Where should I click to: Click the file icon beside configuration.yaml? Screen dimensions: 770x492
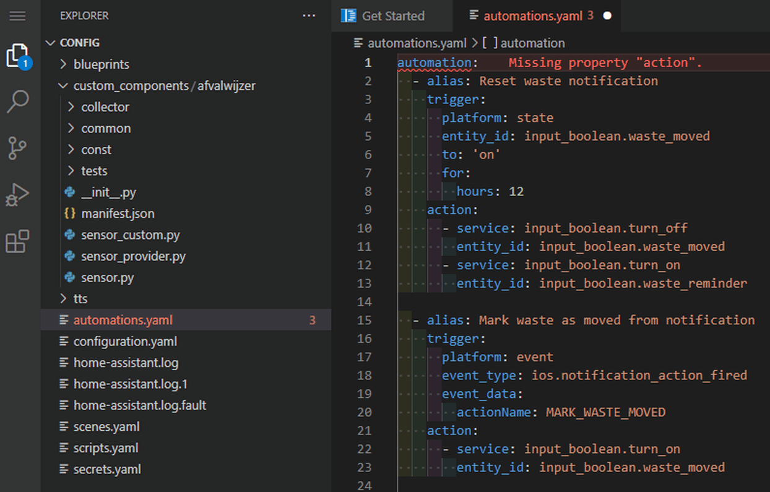pyautogui.click(x=63, y=342)
